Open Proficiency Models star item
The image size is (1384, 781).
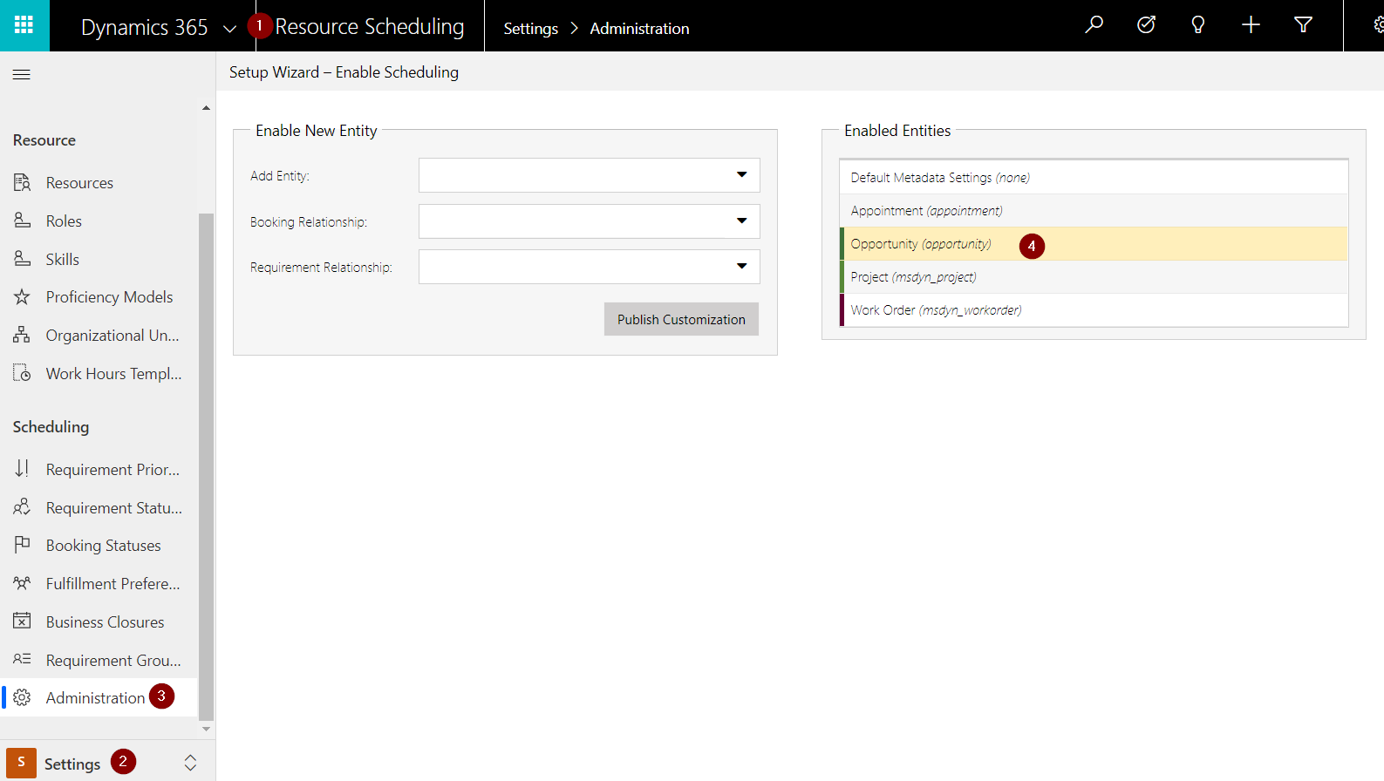109,297
